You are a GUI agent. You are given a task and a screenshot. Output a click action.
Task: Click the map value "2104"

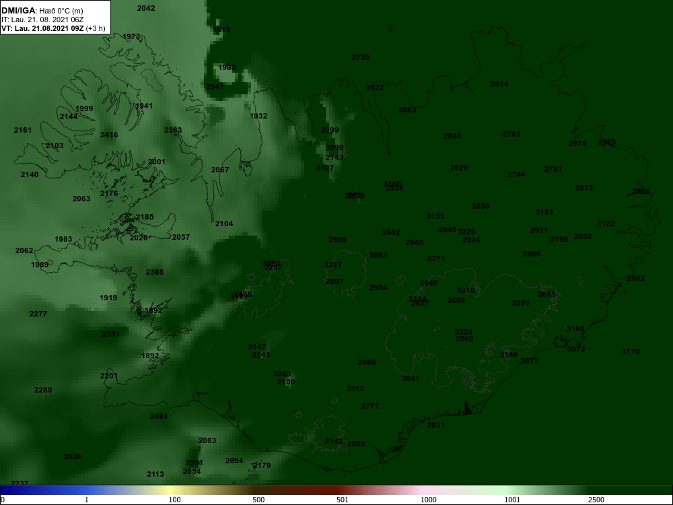coord(224,224)
